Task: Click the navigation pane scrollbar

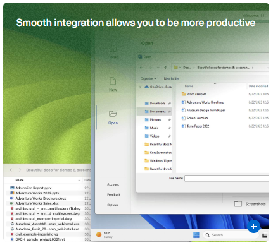Action: click(x=174, y=116)
